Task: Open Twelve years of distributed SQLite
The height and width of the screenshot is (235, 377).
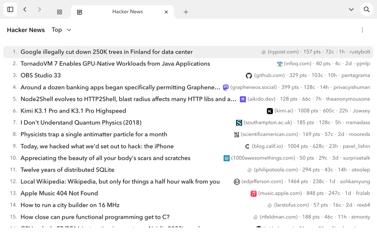Action: (67, 170)
